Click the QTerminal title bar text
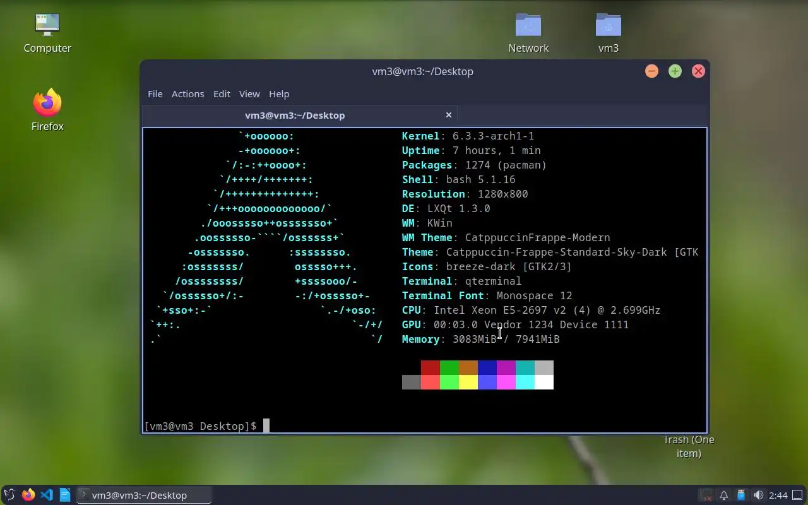 422,71
